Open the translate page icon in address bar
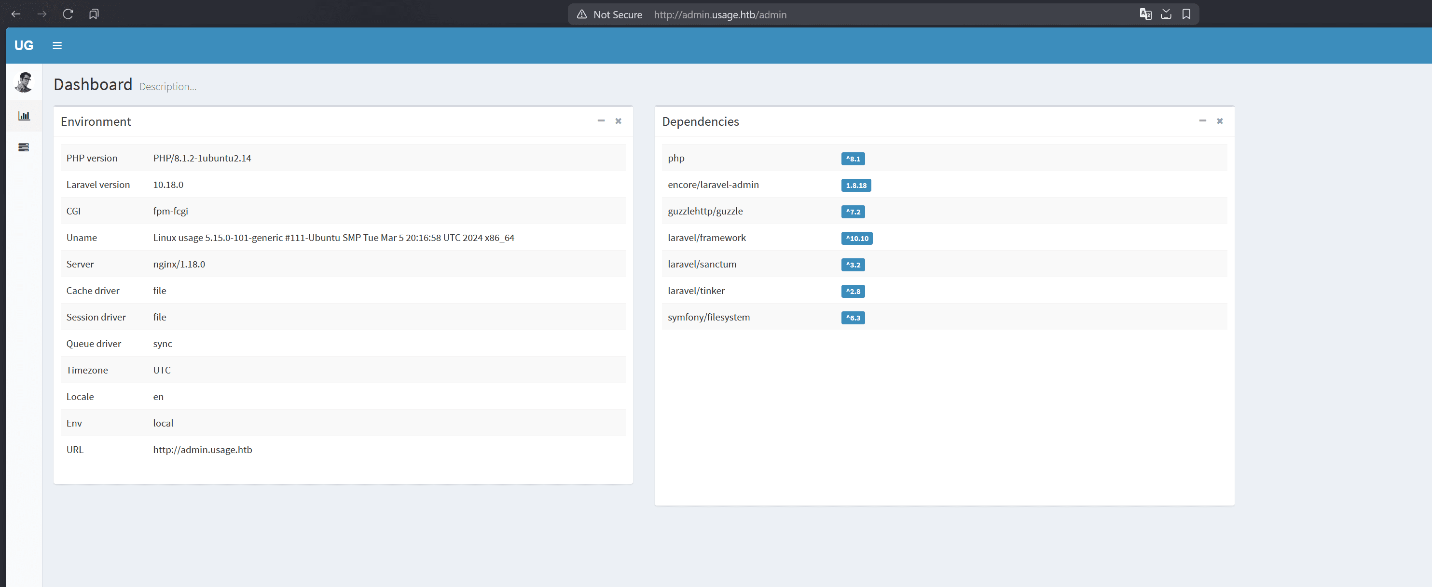The height and width of the screenshot is (587, 1432). (x=1146, y=14)
